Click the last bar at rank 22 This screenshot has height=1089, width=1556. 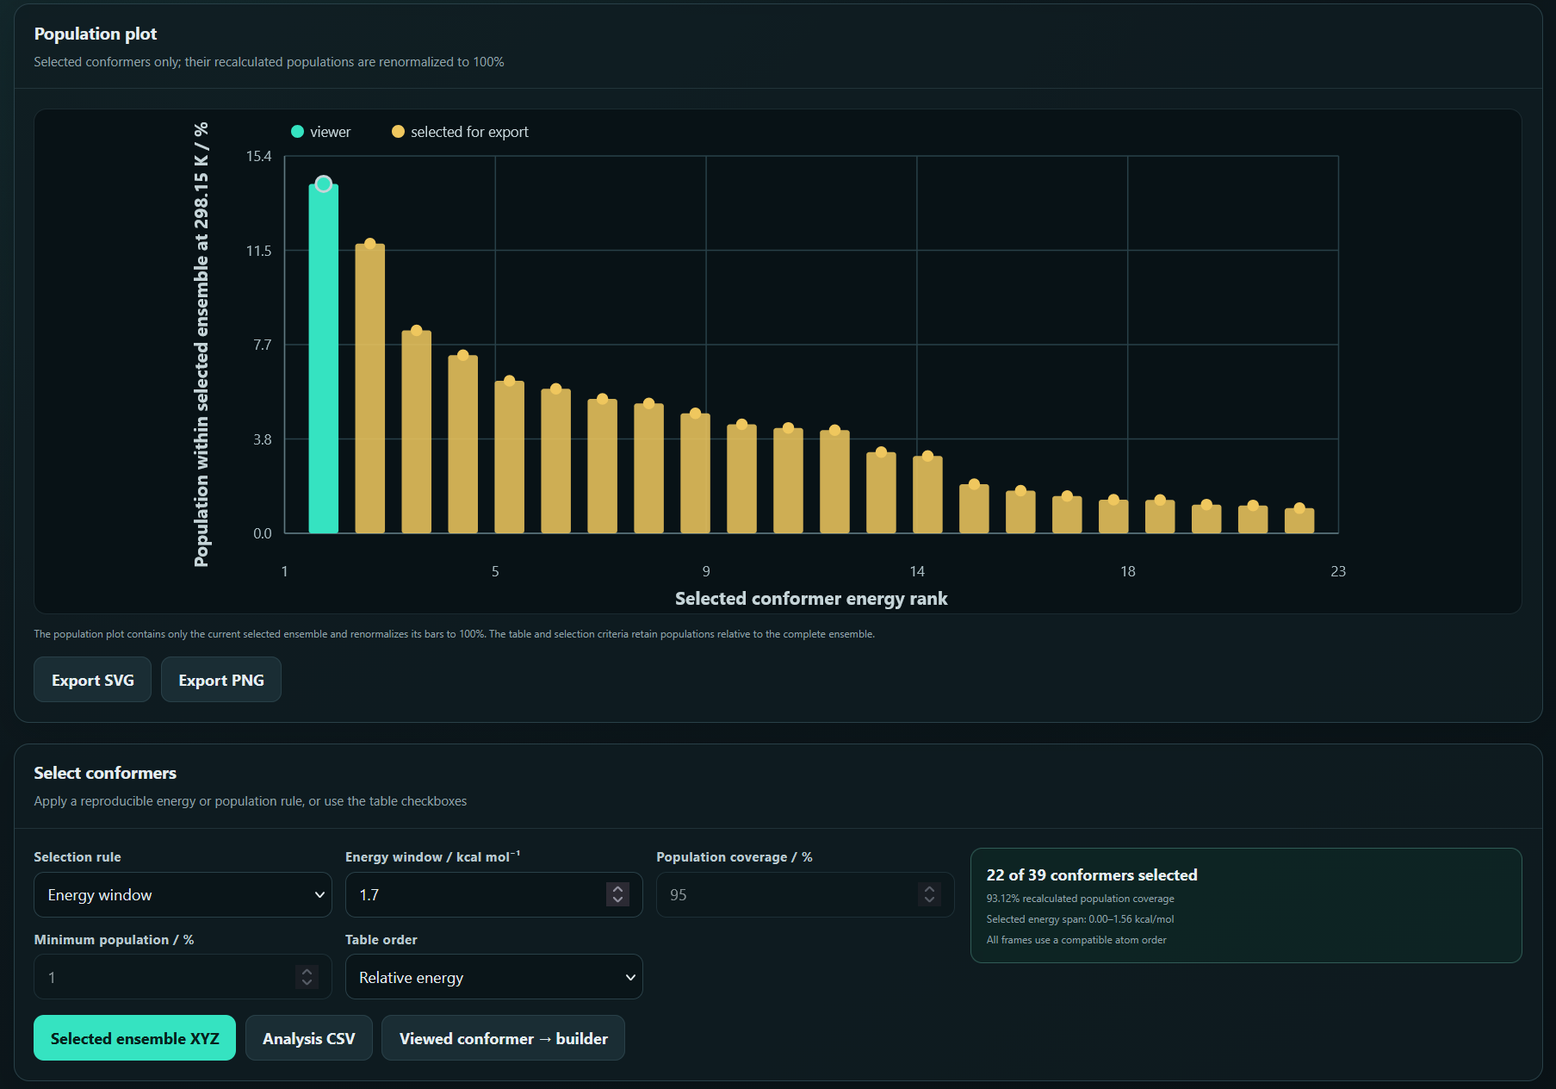[1299, 520]
